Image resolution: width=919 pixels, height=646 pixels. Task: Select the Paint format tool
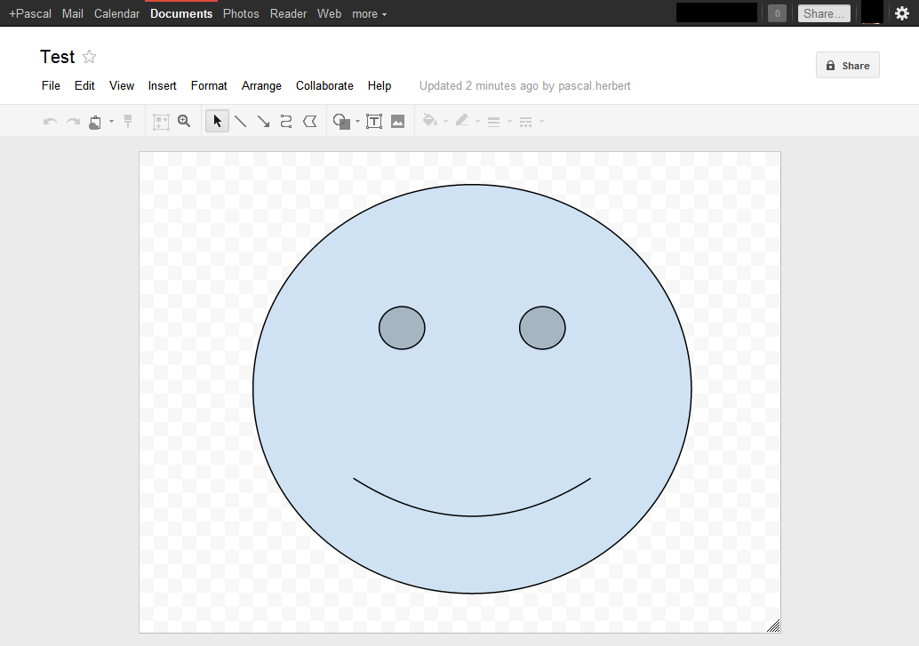(128, 122)
